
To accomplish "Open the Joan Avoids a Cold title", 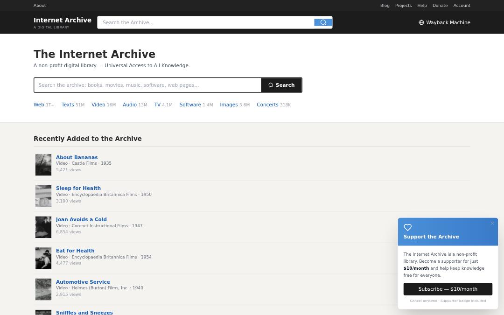I will click(81, 219).
